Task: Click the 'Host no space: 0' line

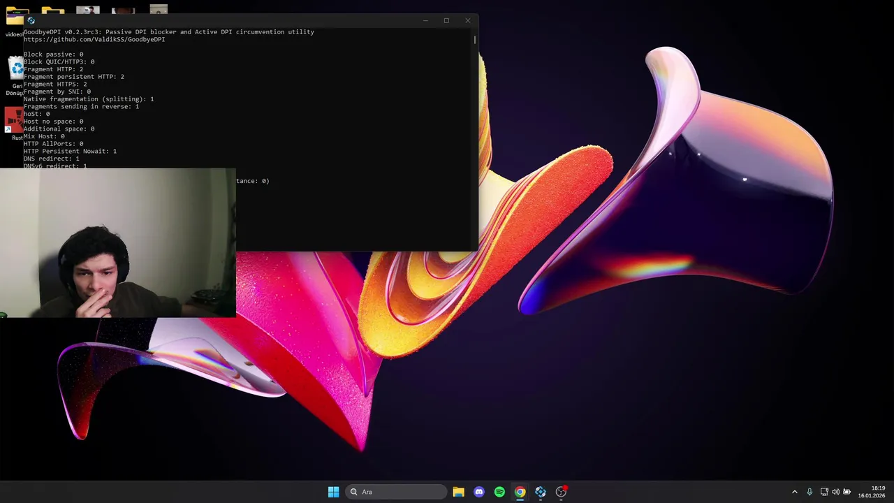Action: pyautogui.click(x=53, y=122)
